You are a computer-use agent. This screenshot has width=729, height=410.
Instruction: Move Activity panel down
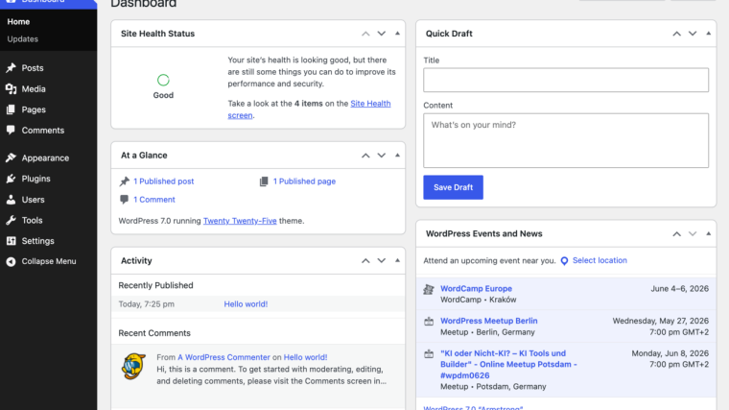point(381,260)
